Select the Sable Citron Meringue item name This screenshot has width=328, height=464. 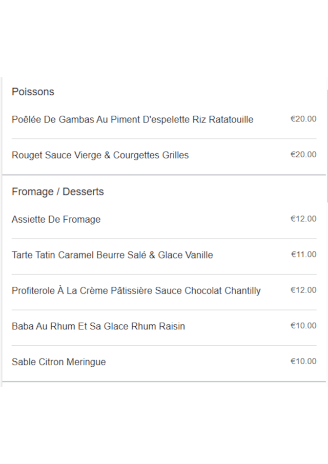(58, 362)
